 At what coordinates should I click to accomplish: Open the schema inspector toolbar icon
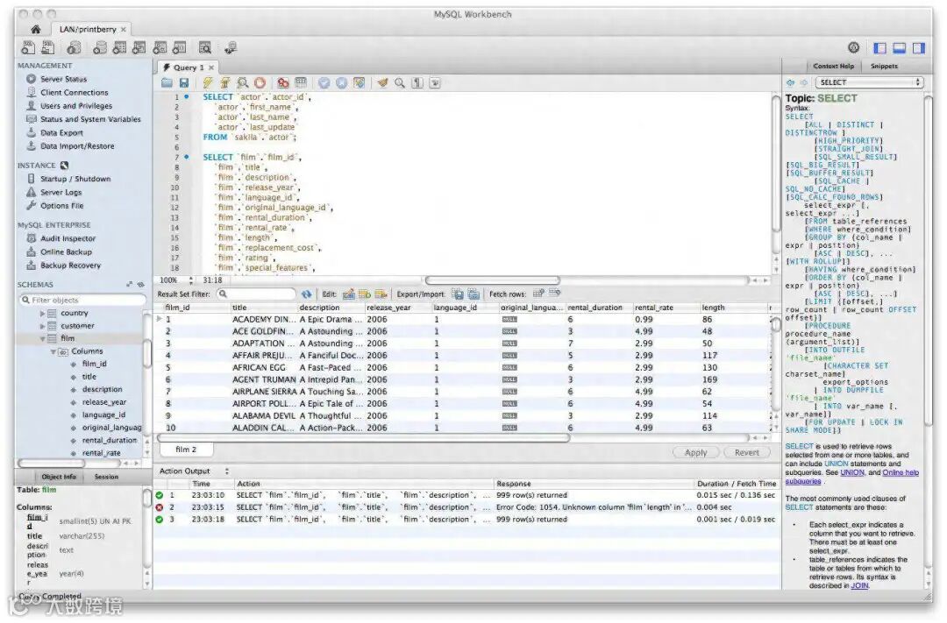tap(75, 47)
